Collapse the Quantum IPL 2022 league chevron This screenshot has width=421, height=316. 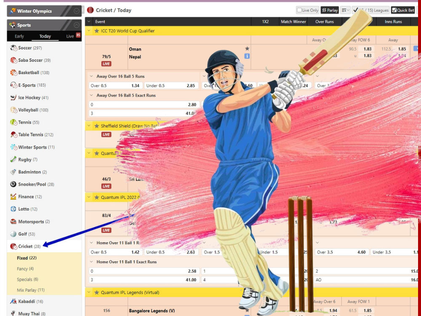coord(89,197)
